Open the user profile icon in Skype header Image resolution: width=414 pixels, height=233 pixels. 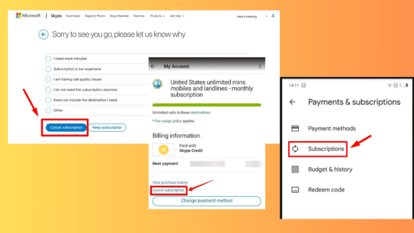coord(273,16)
